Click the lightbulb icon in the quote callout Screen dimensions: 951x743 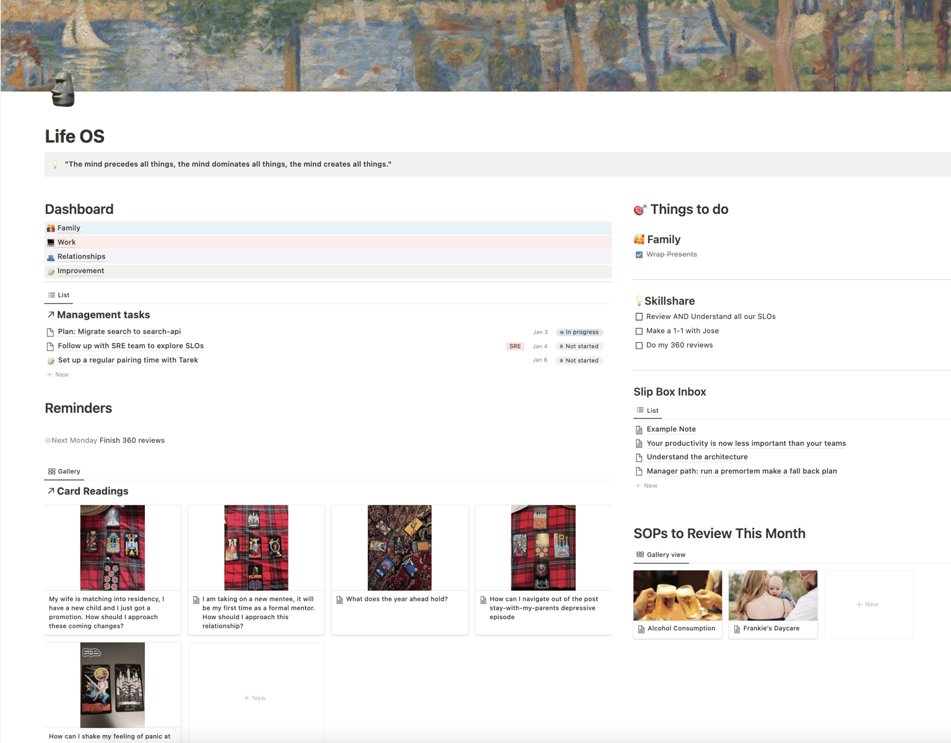(55, 165)
